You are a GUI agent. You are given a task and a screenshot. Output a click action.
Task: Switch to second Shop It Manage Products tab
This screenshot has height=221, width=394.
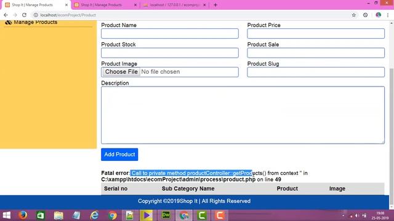pyautogui.click(x=101, y=5)
